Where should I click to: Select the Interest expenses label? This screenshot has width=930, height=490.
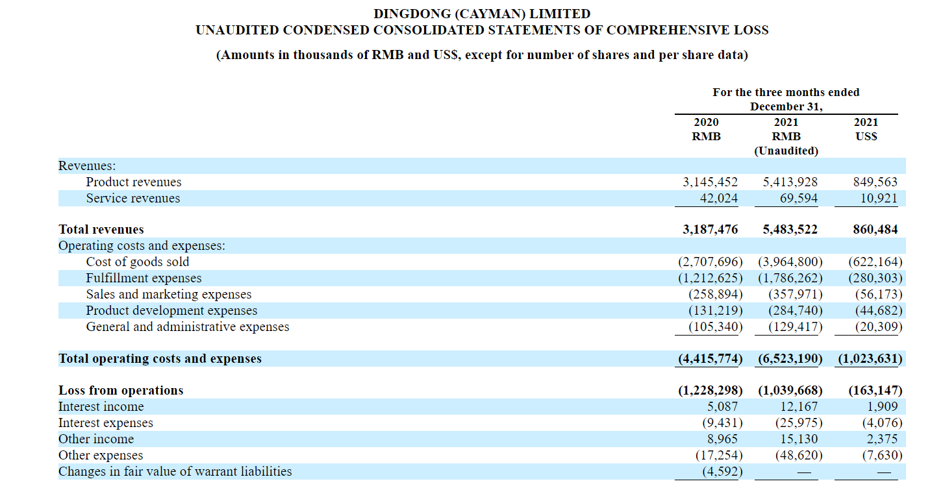pos(106,423)
